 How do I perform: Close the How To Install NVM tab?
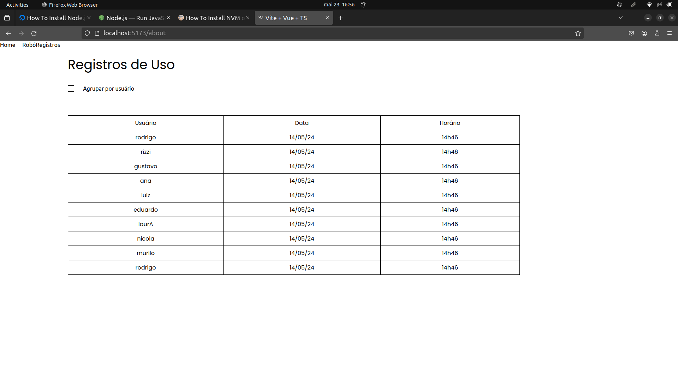pos(248,18)
